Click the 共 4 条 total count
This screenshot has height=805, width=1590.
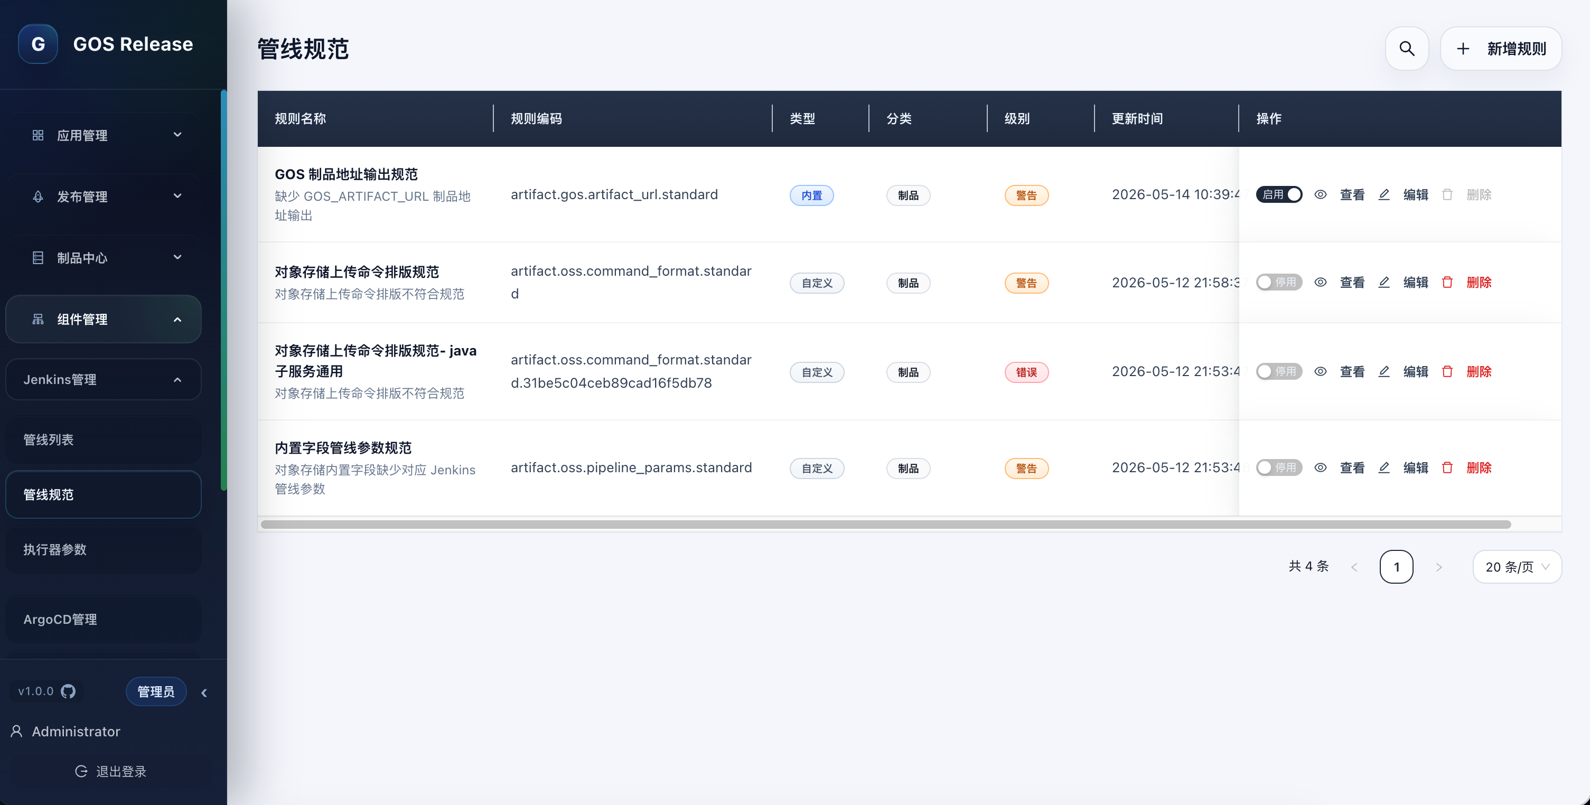click(1308, 566)
